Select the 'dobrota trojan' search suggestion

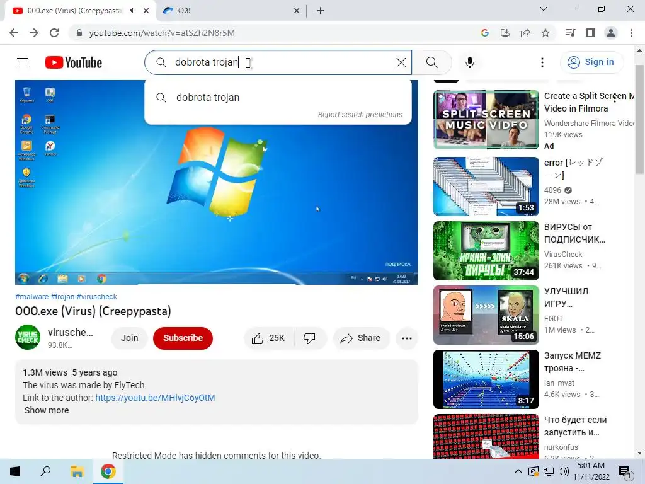[x=278, y=98]
